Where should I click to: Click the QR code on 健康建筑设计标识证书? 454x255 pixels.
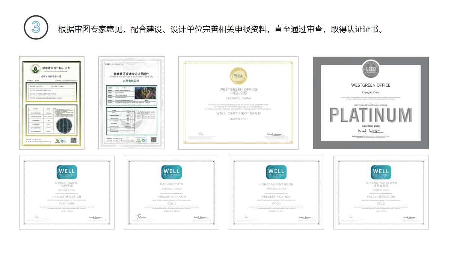tap(74, 140)
